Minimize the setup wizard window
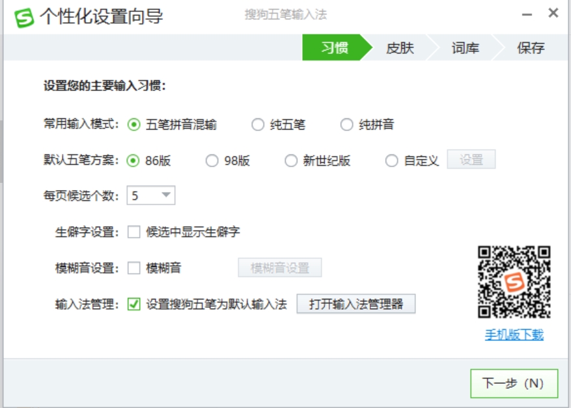The width and height of the screenshot is (571, 408). pyautogui.click(x=527, y=14)
